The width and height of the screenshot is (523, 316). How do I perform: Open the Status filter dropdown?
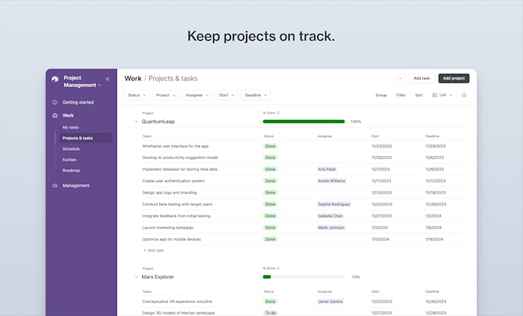click(137, 95)
